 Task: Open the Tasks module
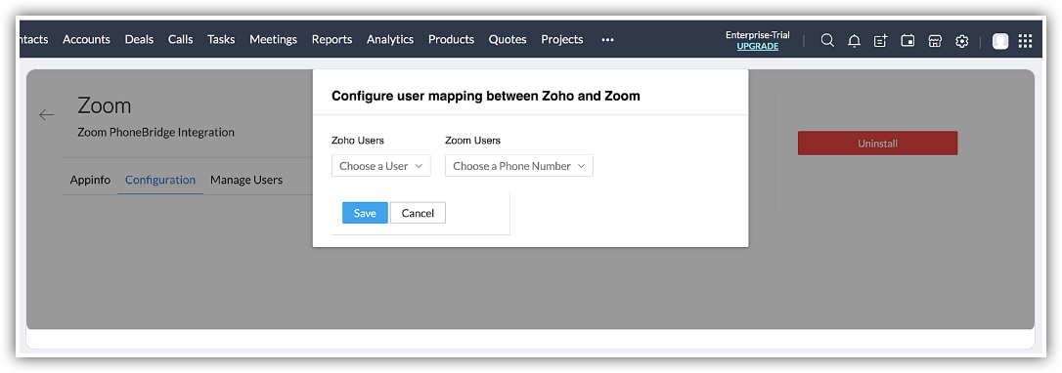coord(221,39)
